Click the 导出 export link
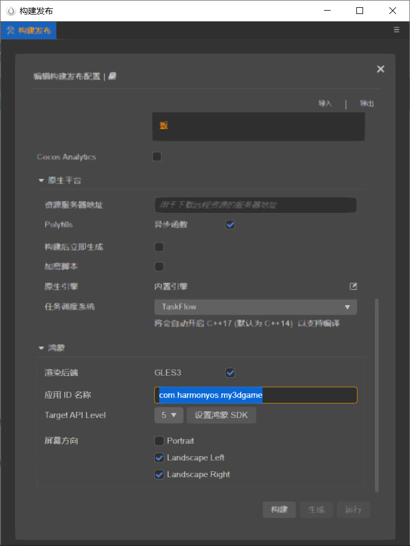410x546 pixels. coord(366,103)
